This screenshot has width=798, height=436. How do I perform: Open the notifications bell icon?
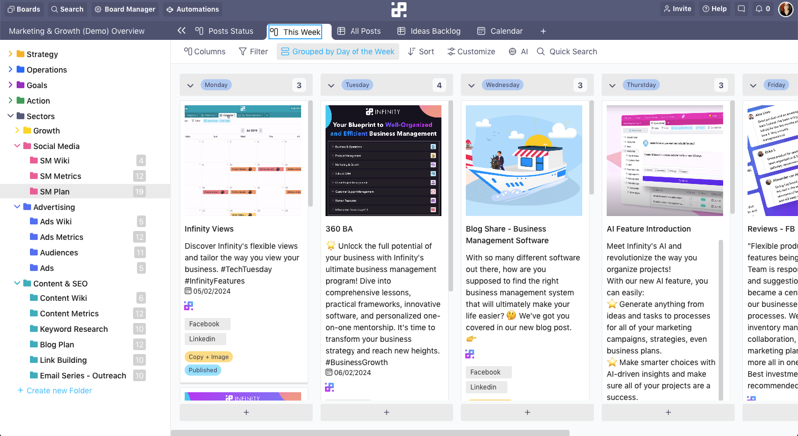pos(759,8)
